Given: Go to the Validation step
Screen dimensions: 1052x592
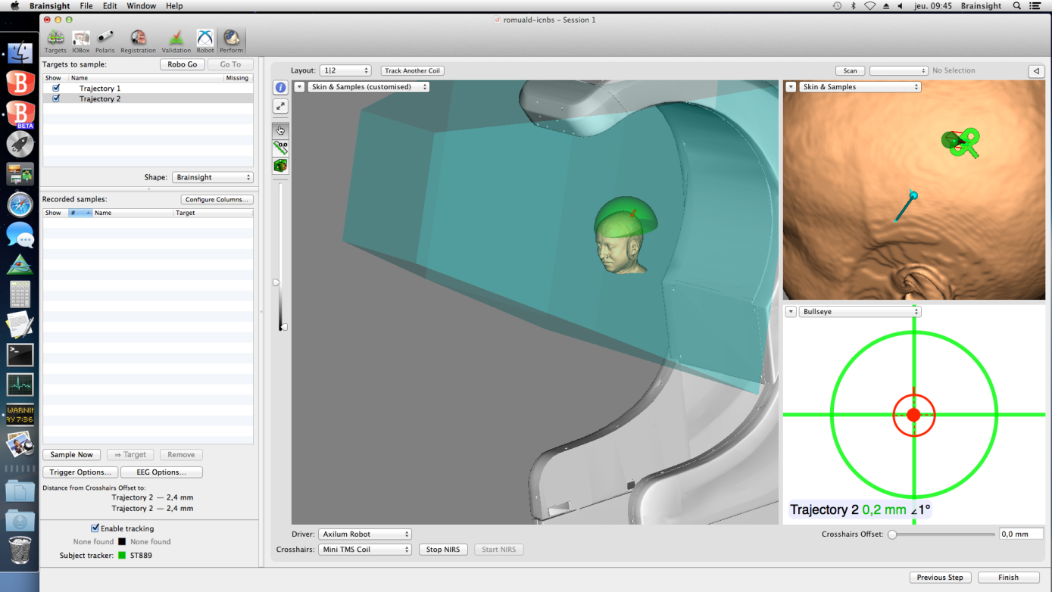Looking at the screenshot, I should pos(176,41).
